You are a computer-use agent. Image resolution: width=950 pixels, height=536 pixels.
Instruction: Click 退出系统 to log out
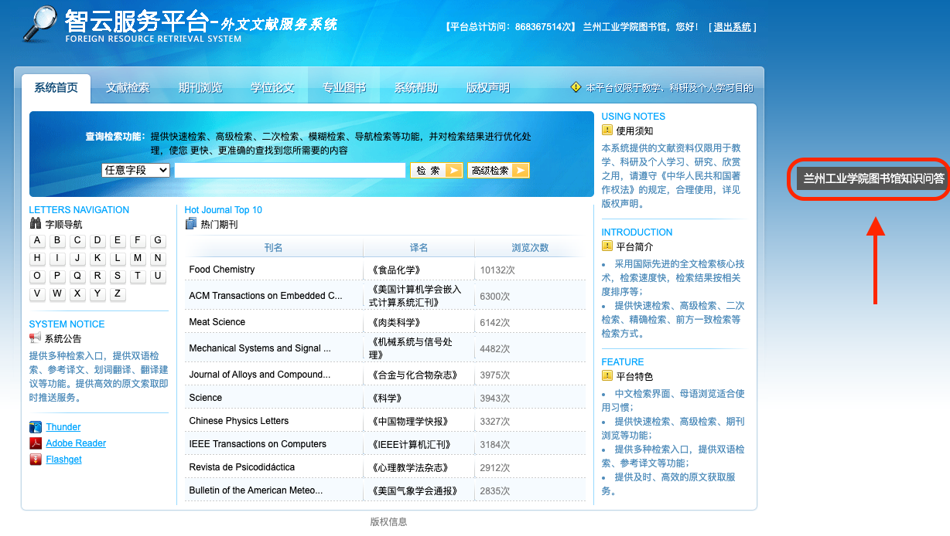pos(732,27)
